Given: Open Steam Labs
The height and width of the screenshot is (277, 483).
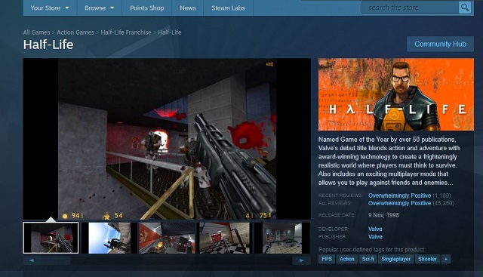Looking at the screenshot, I should click(x=228, y=8).
